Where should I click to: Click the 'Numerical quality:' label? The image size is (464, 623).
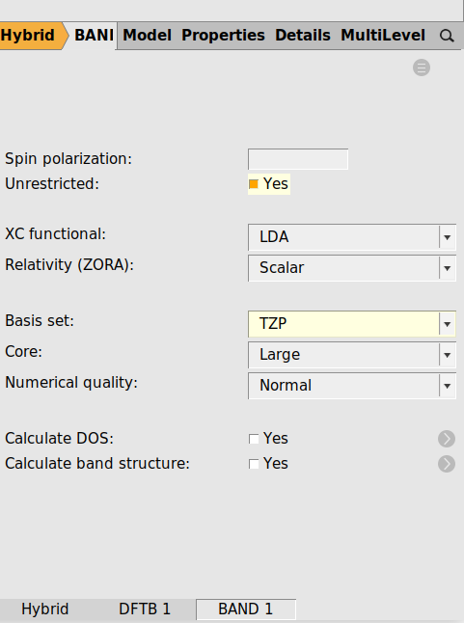71,383
